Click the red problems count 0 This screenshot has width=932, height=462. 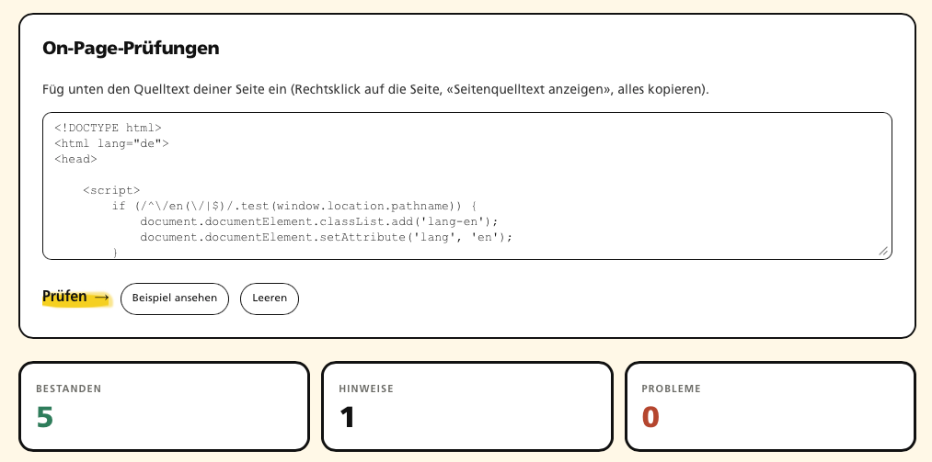650,417
